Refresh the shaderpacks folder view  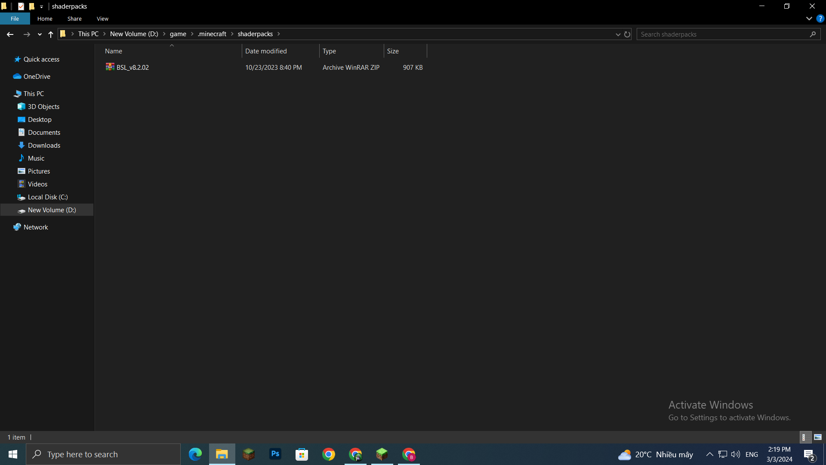pyautogui.click(x=627, y=34)
